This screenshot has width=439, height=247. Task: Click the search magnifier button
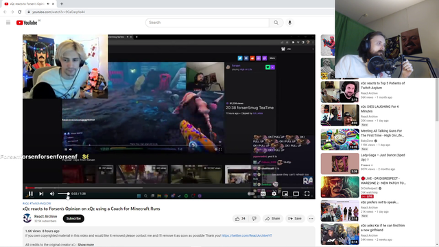(276, 23)
